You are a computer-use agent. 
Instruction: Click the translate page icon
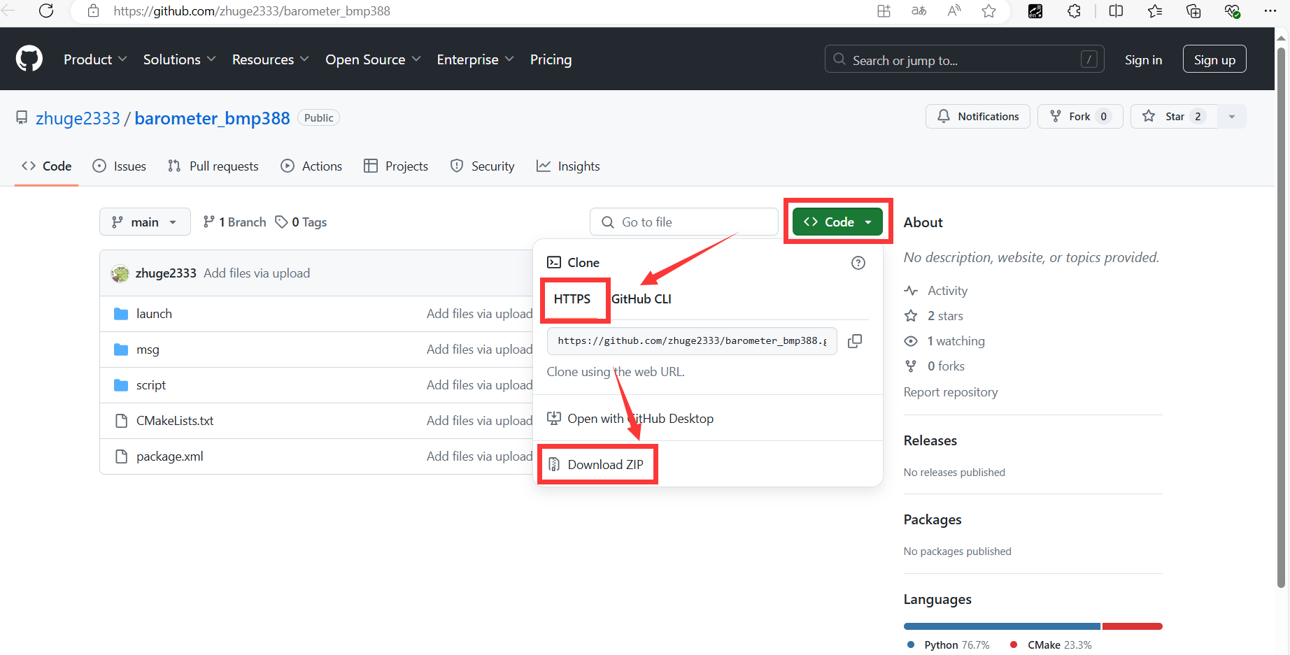point(919,10)
